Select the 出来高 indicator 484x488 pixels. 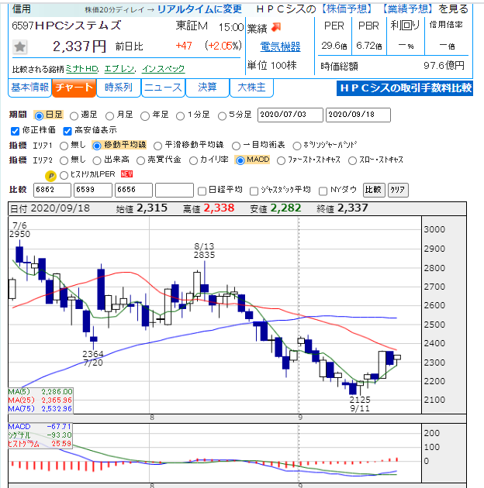pos(97,160)
